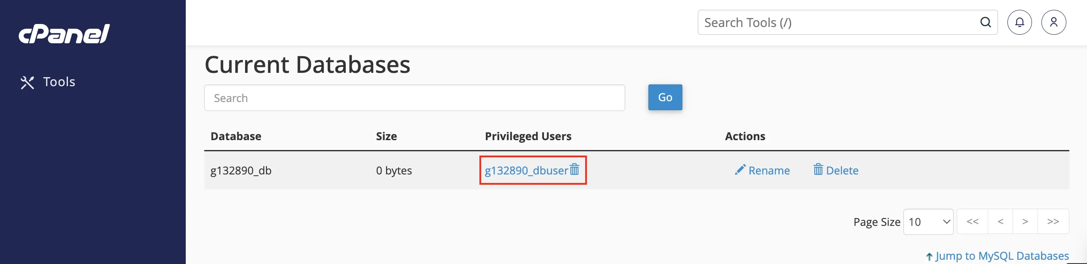This screenshot has height=264, width=1087.
Task: Open the user account icon
Action: [x=1054, y=22]
